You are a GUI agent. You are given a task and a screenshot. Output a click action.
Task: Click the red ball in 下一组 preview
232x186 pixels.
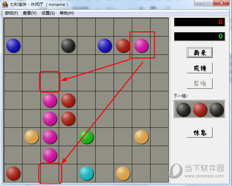click(200, 110)
